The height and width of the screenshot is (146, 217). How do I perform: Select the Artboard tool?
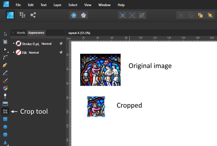(x=5, y=42)
